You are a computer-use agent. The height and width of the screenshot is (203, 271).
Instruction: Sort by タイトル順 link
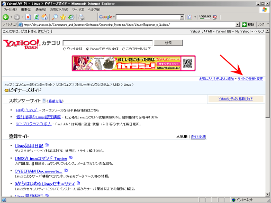[198, 136]
